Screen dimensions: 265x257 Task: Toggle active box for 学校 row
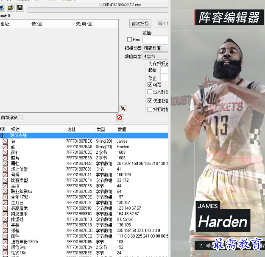pos(5,225)
